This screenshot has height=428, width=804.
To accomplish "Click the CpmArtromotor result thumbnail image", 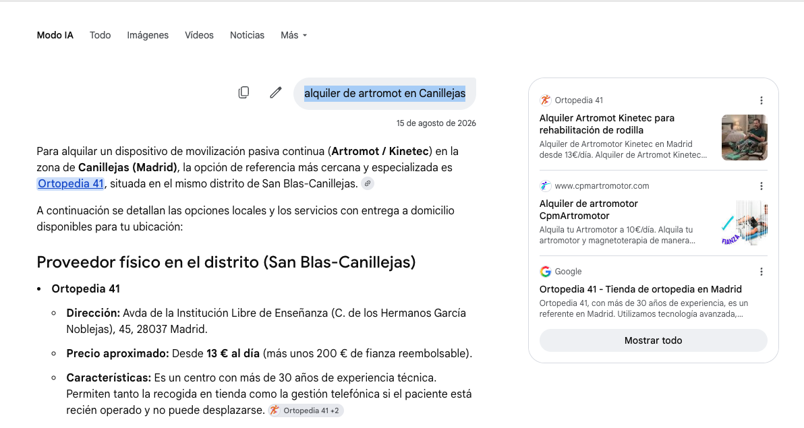I will [745, 223].
